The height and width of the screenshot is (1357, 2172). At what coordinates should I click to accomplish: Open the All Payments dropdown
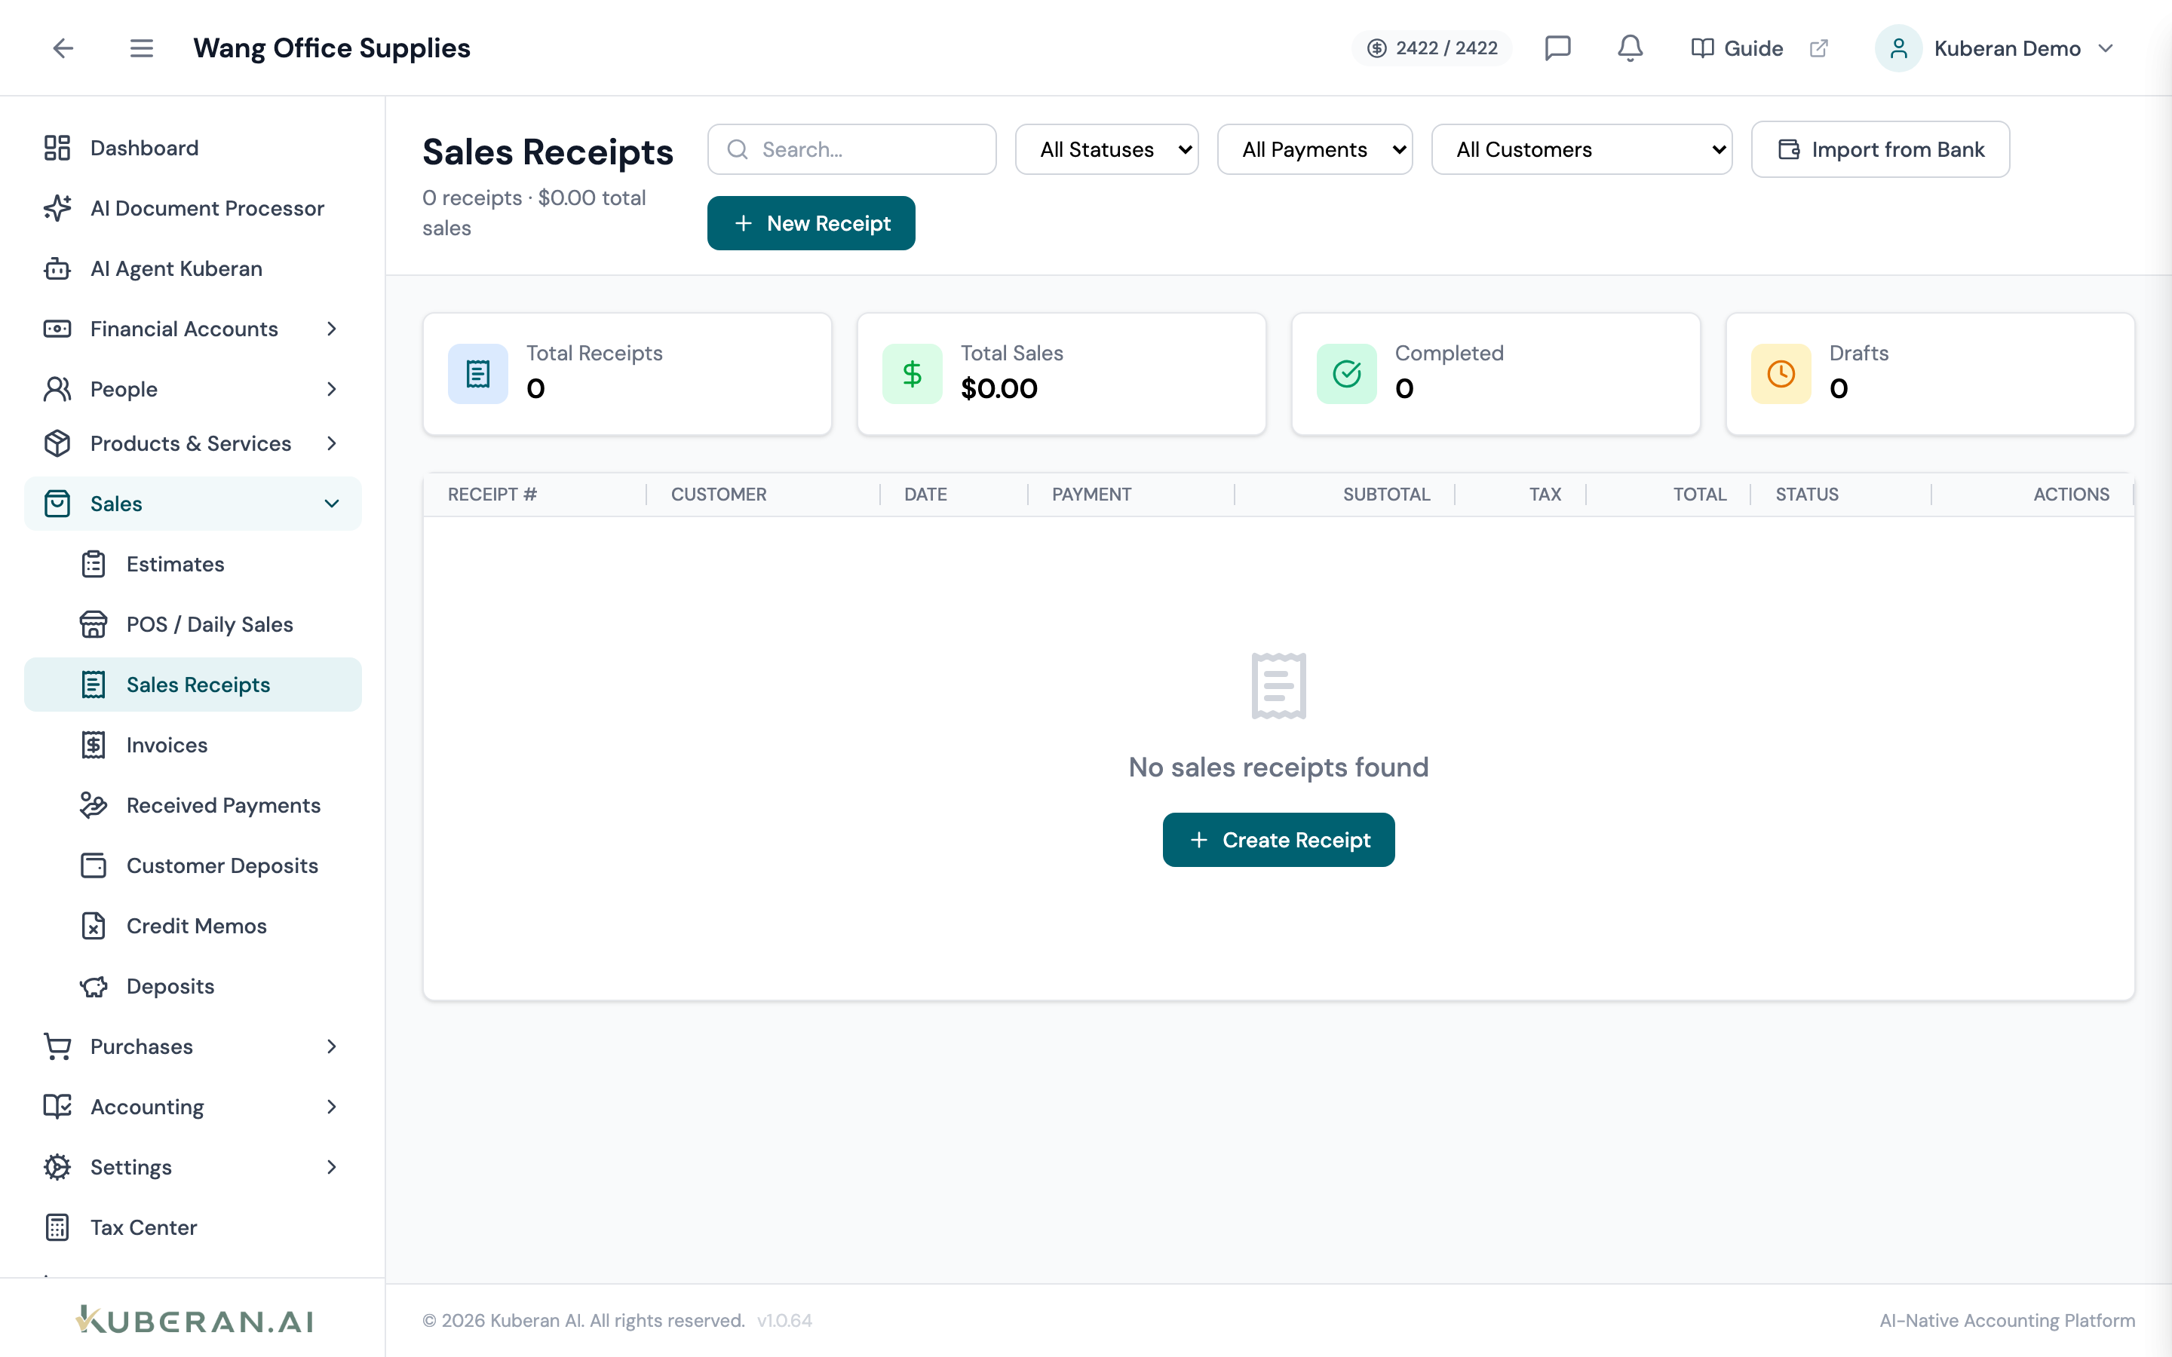(x=1314, y=149)
